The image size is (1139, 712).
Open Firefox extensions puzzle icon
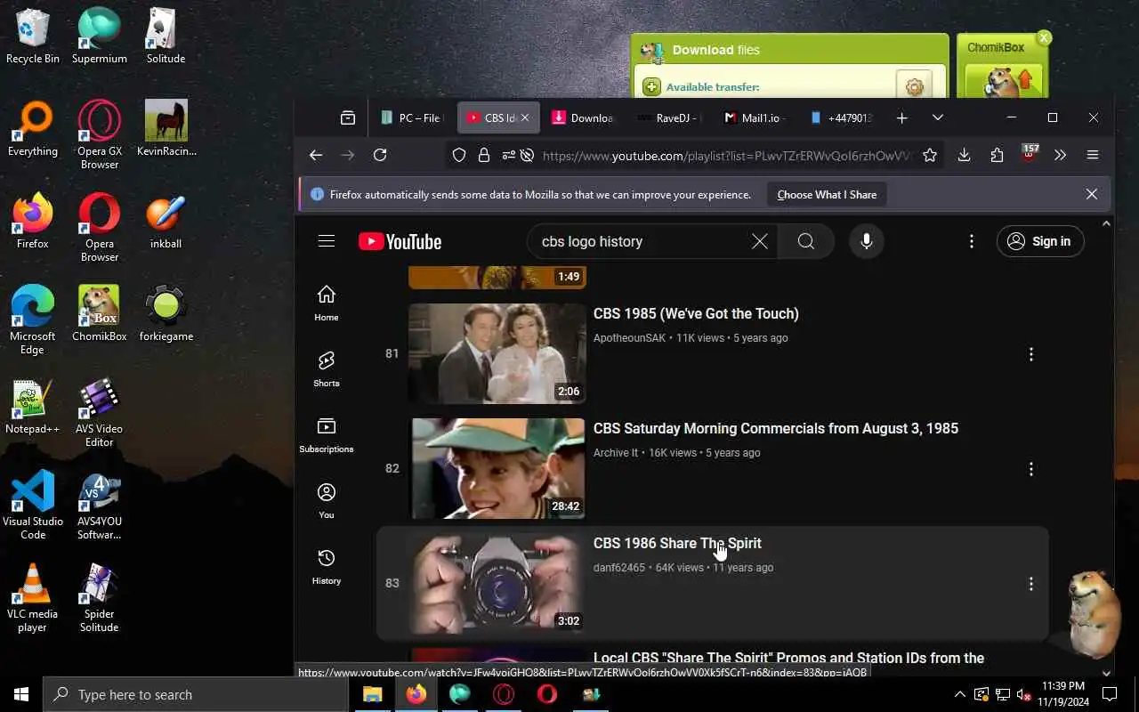click(997, 155)
